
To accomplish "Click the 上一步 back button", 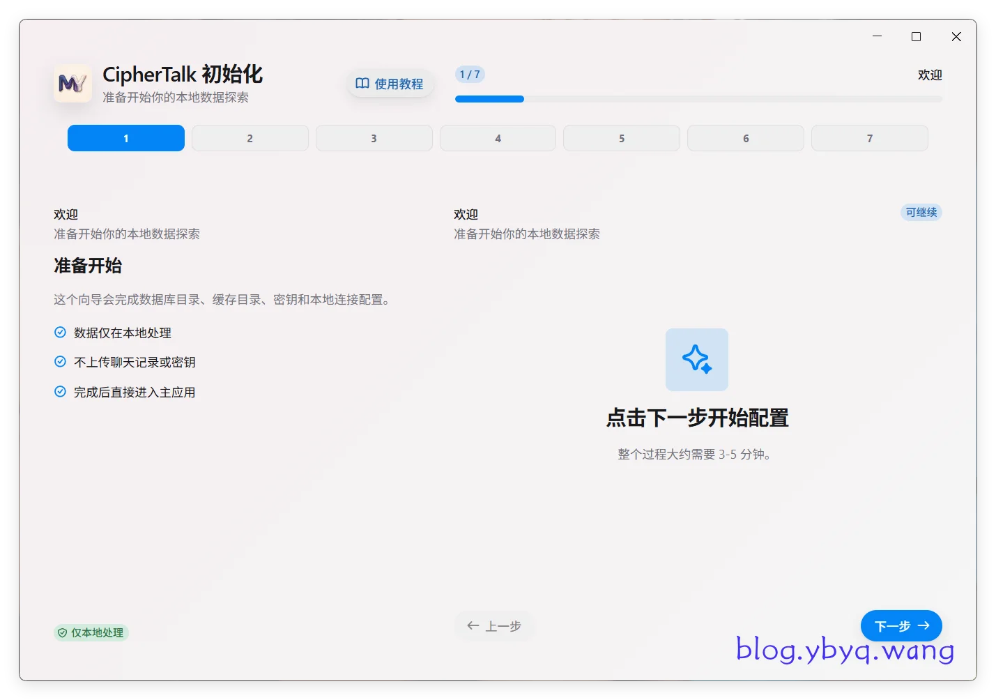I will pyautogui.click(x=494, y=626).
